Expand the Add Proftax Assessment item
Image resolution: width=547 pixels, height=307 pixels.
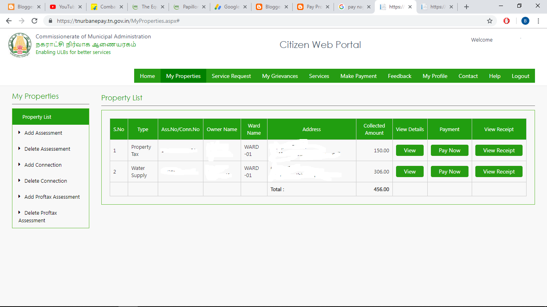pyautogui.click(x=51, y=197)
